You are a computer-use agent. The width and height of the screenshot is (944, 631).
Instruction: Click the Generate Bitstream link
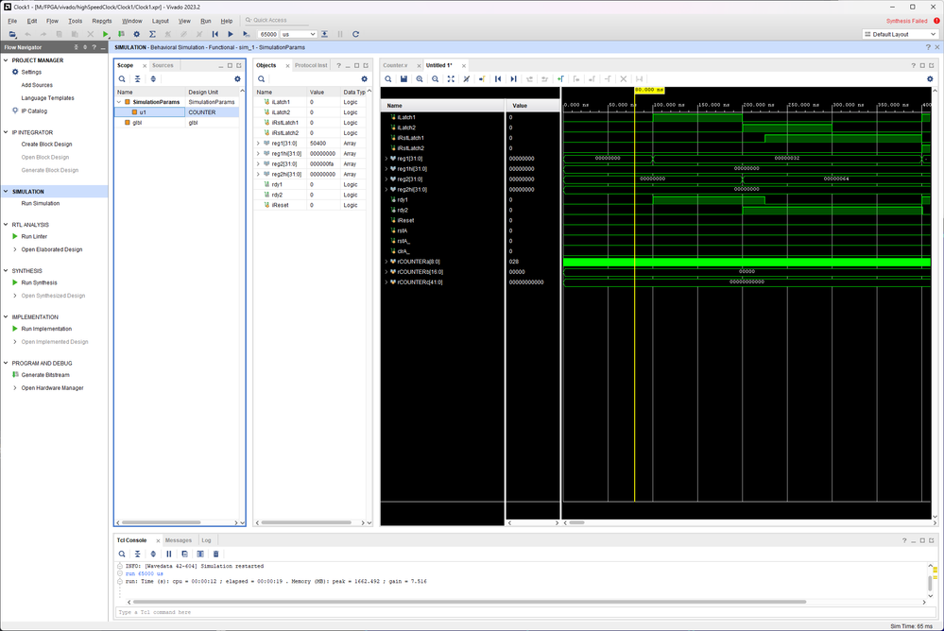(x=45, y=375)
